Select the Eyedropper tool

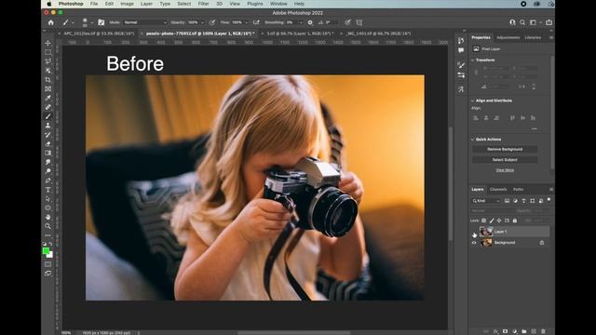tap(47, 98)
